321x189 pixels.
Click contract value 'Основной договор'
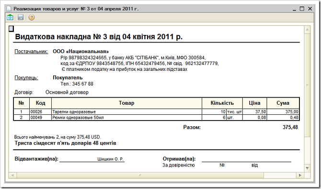67,92
